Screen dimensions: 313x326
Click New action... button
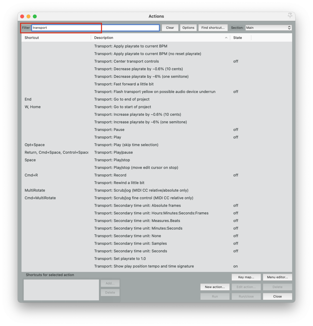click(x=215, y=287)
